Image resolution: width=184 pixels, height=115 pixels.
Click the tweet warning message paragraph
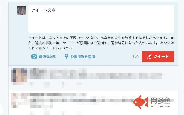[101, 43]
